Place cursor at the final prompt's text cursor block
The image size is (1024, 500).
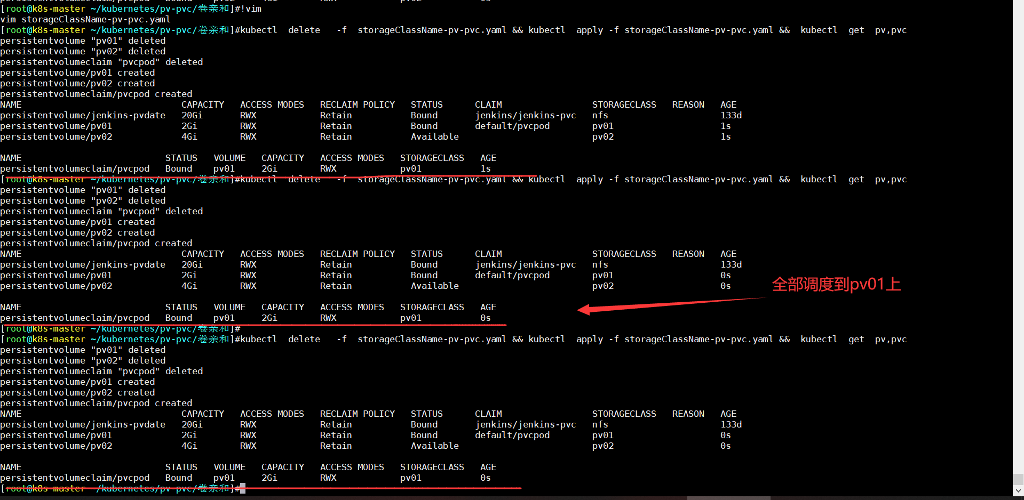coord(243,488)
